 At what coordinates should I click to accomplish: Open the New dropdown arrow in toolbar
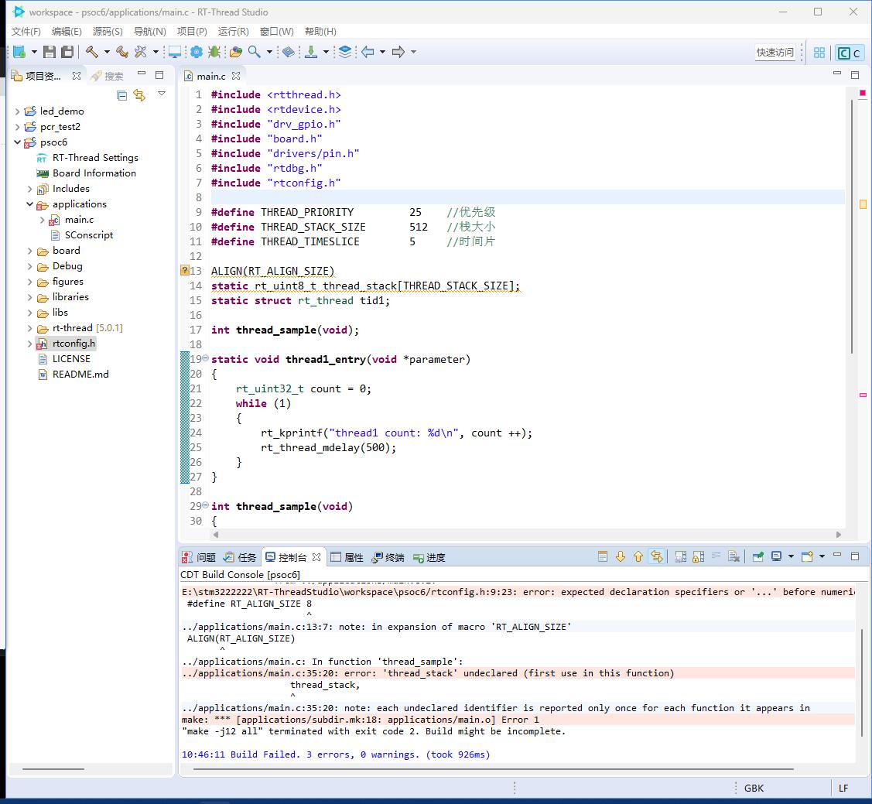(x=34, y=52)
